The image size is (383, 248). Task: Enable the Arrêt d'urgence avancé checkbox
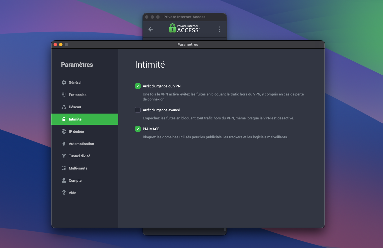coord(138,110)
